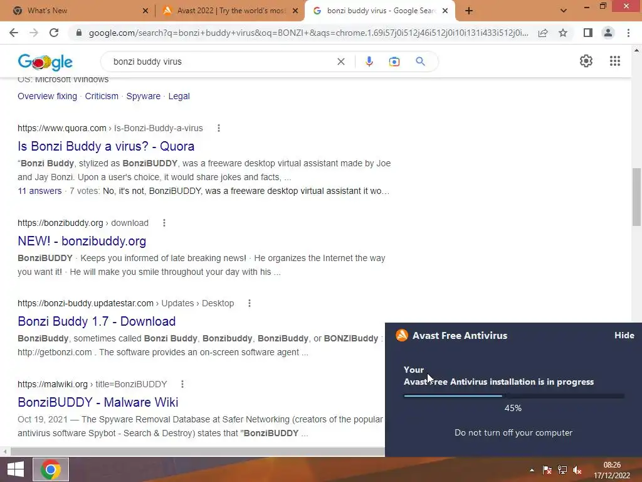
Task: Click the vertical page scrollbar thumb
Action: point(636,196)
